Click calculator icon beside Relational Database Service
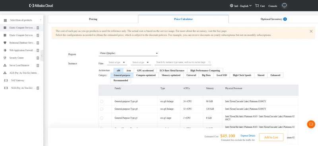 point(38,43)
